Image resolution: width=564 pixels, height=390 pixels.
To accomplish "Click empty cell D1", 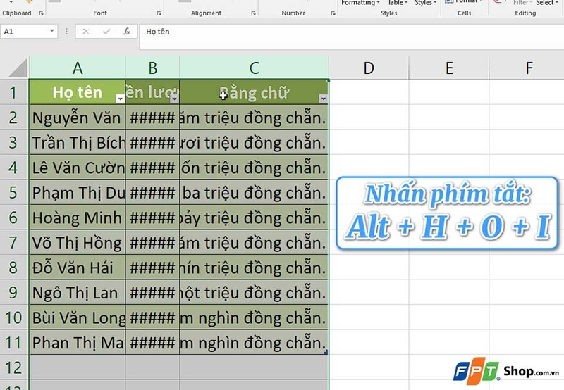I will [x=369, y=92].
